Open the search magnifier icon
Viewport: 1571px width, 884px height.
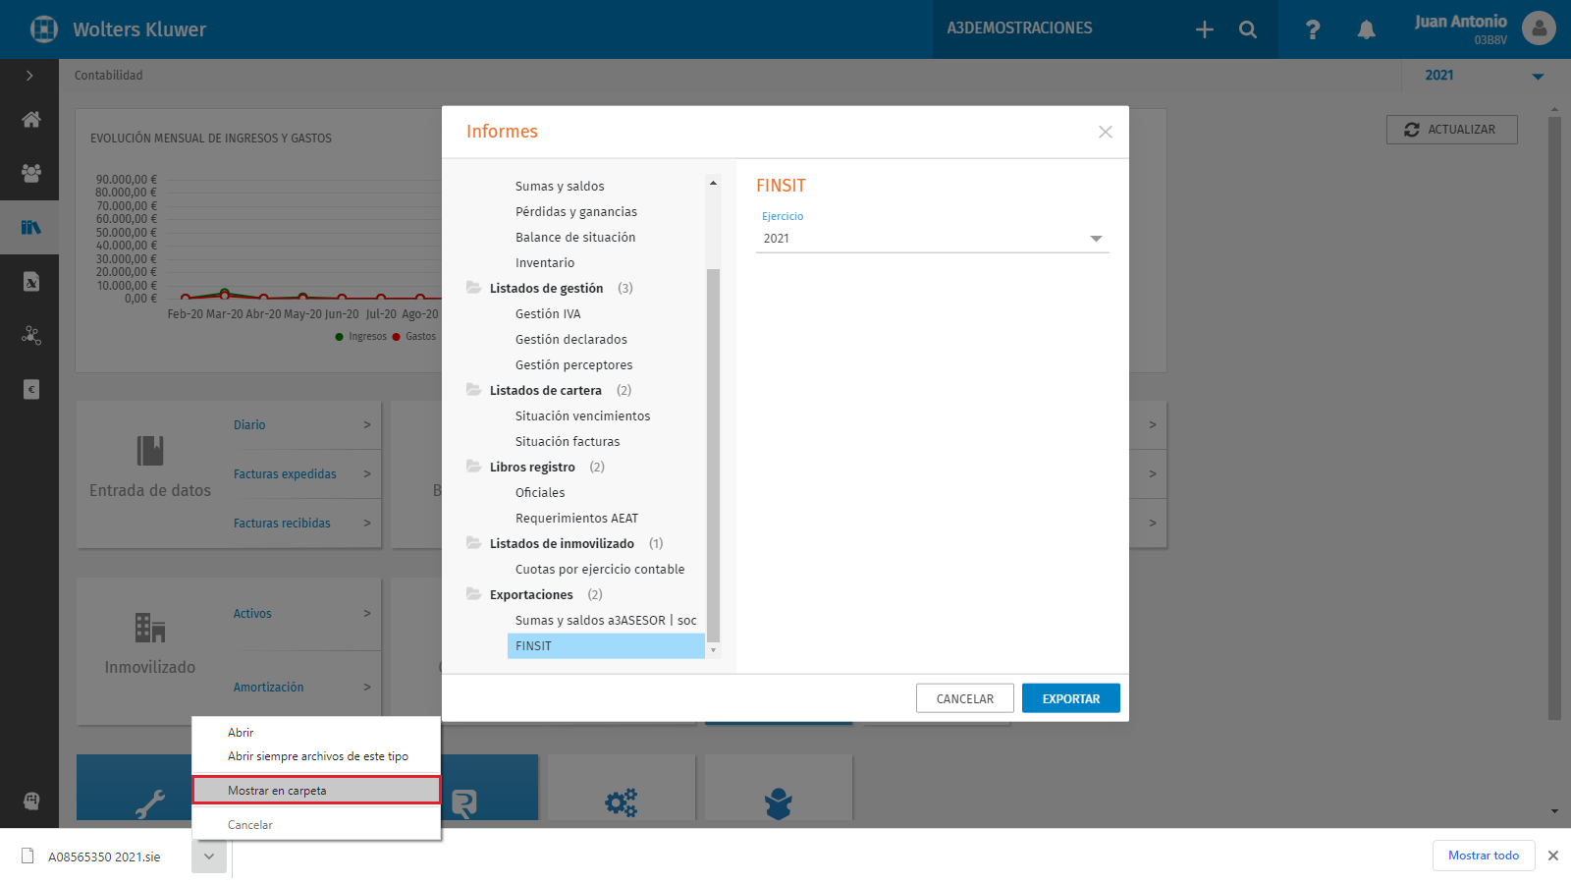[x=1248, y=29]
